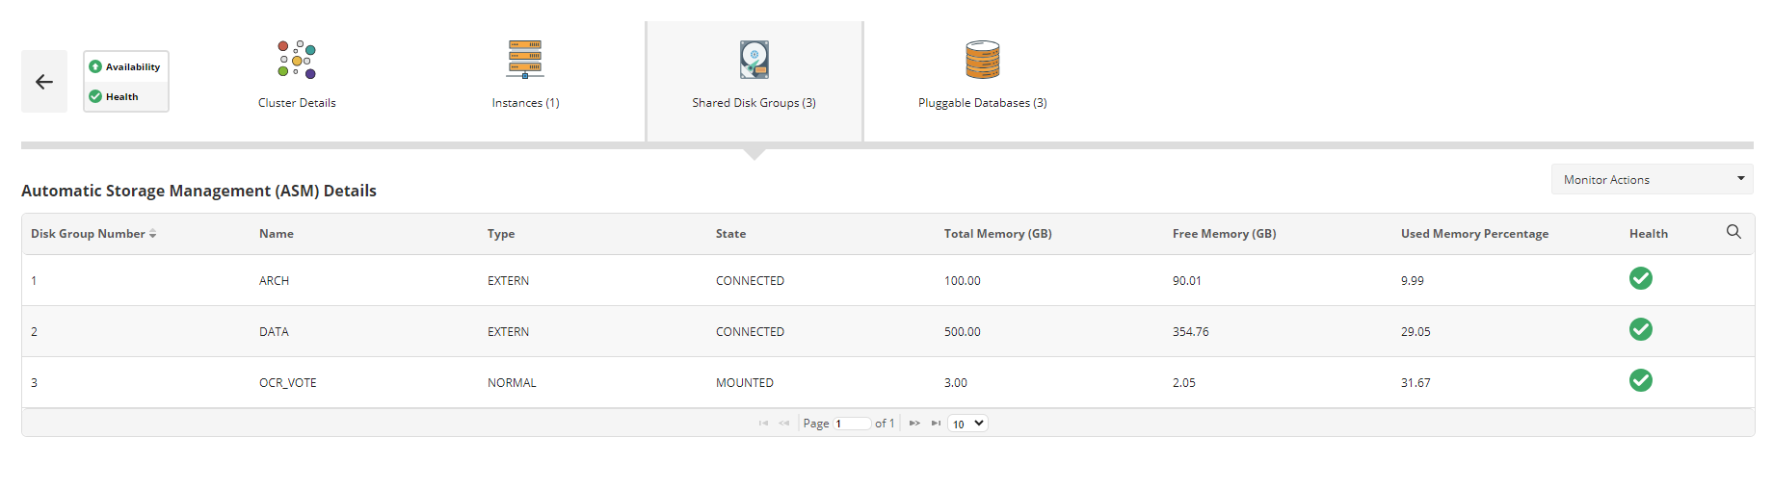Viewport: 1773px width, 489px height.
Task: Click health status icon for OCR_VOTE row
Action: pyautogui.click(x=1640, y=381)
